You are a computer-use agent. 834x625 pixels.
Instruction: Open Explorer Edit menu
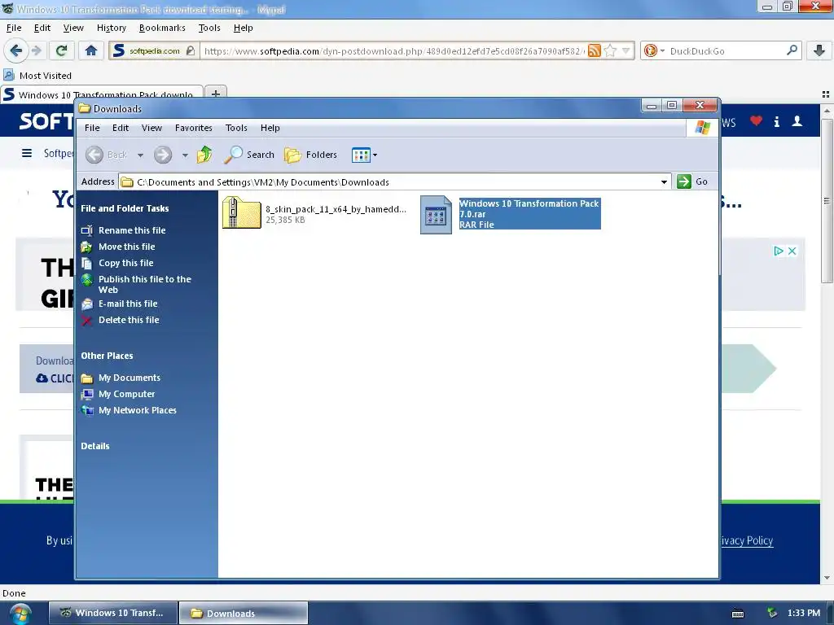(121, 128)
